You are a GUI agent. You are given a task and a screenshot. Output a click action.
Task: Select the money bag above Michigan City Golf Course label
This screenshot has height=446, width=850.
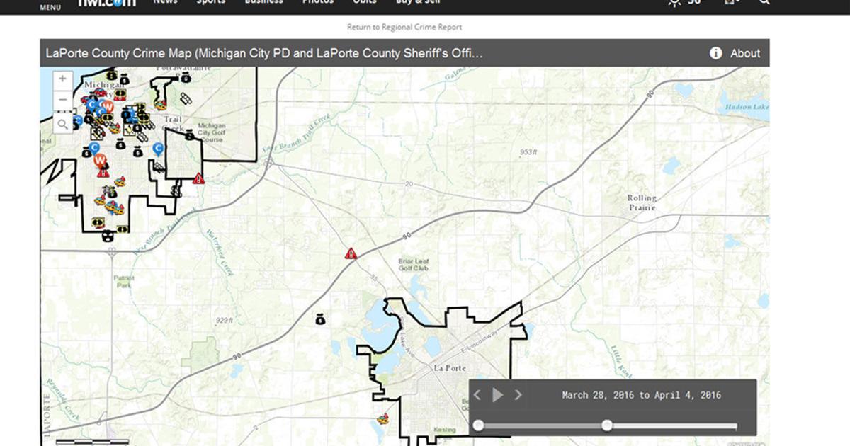pyautogui.click(x=190, y=135)
